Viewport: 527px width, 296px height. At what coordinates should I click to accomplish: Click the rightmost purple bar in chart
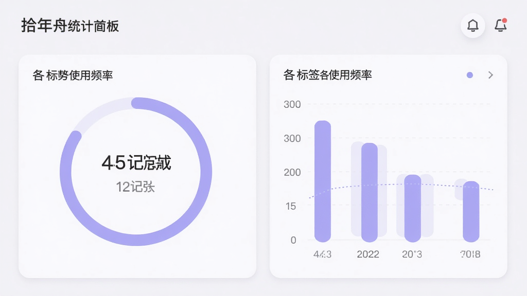coord(471,211)
